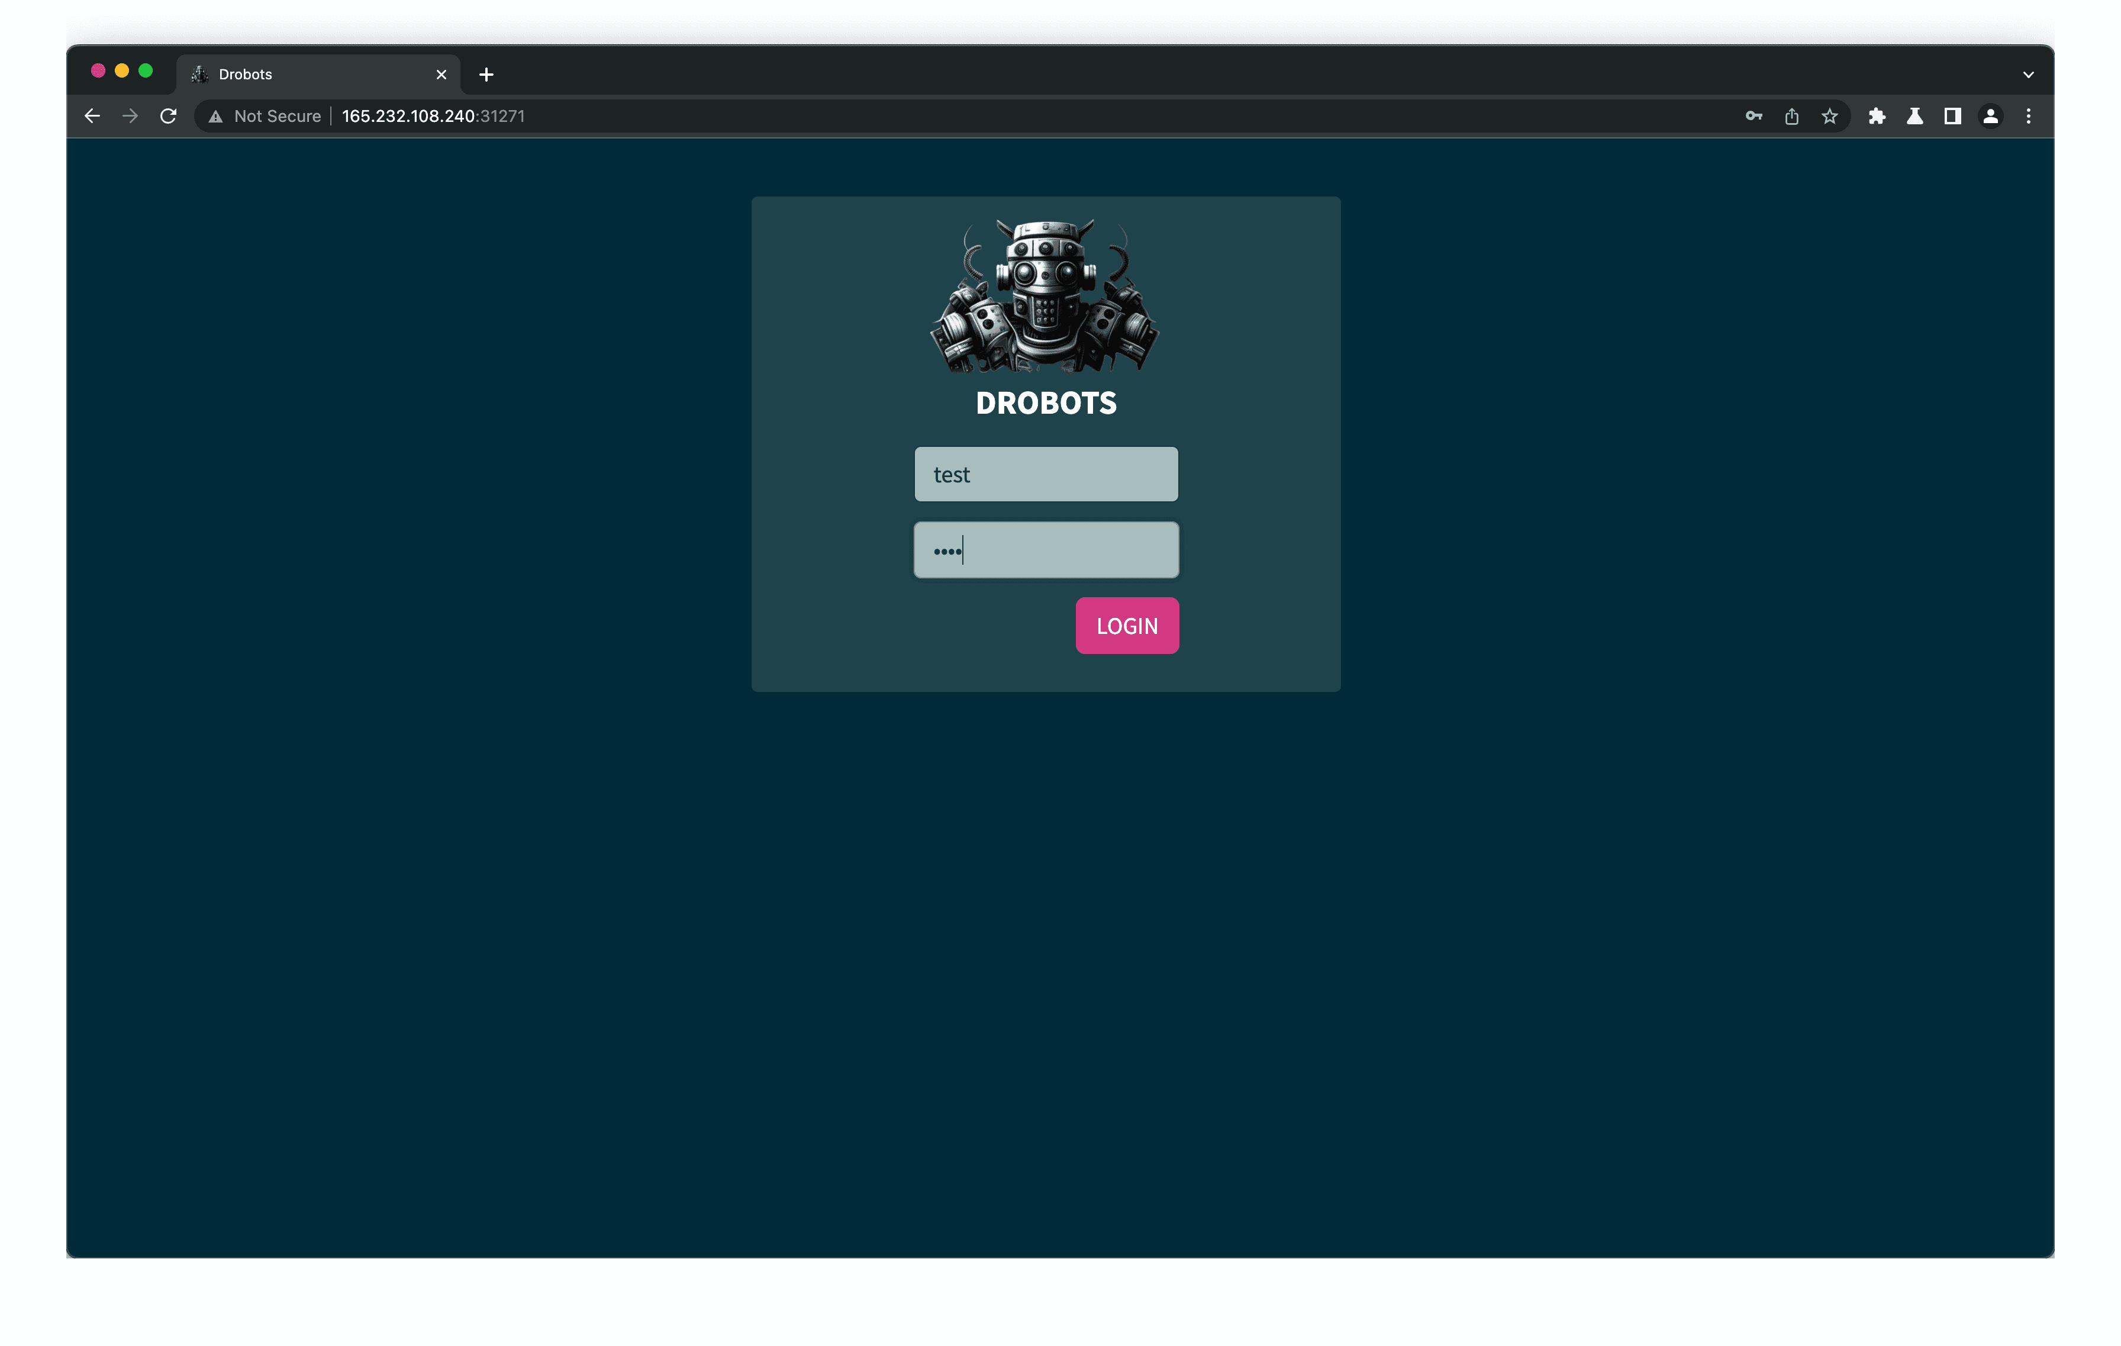2121x1346 pixels.
Task: Bookmark this page with the star icon
Action: tap(1829, 116)
